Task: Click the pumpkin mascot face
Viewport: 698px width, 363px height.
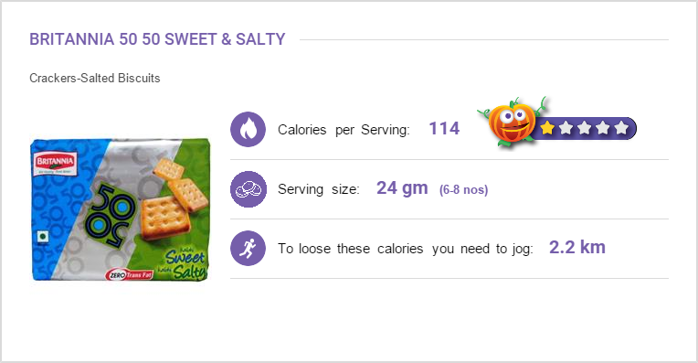Action: [512, 122]
